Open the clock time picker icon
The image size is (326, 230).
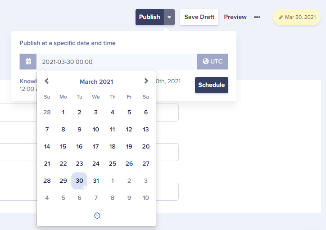coord(97,216)
